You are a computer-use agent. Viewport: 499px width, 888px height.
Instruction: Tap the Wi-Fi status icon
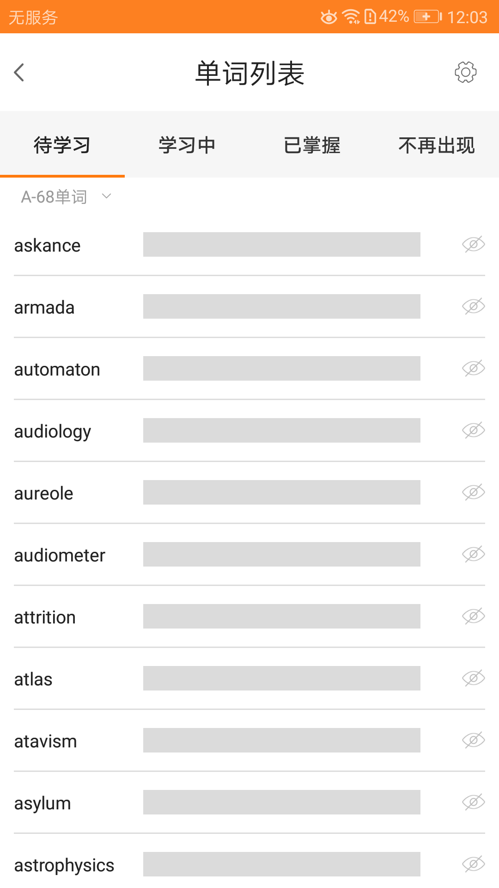click(351, 17)
